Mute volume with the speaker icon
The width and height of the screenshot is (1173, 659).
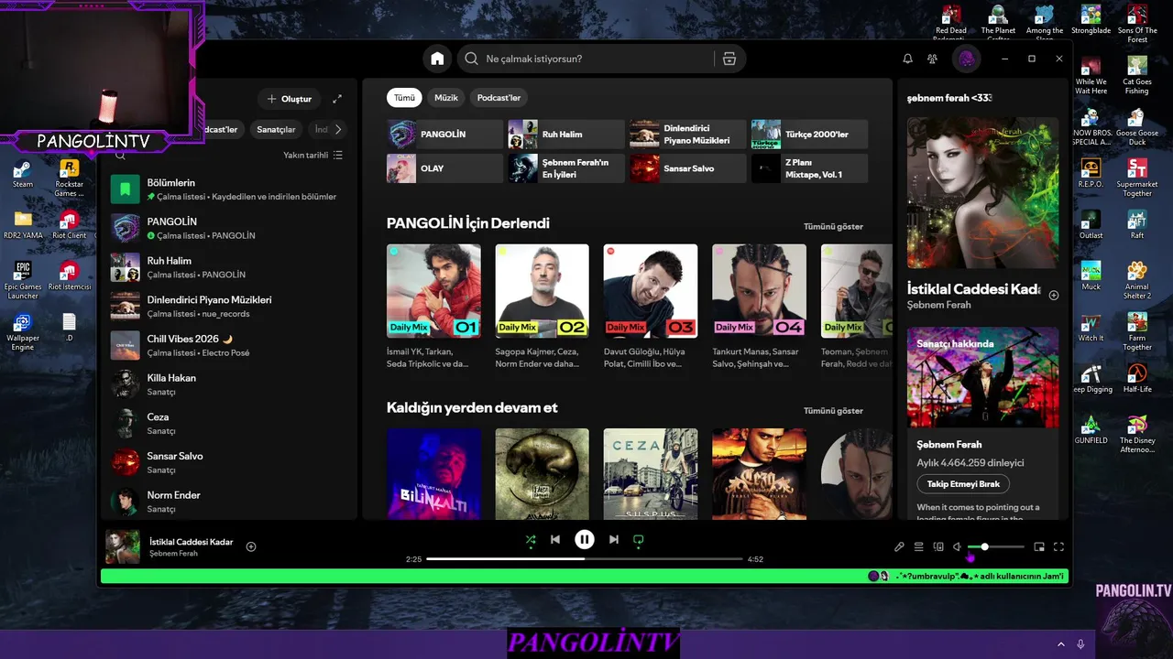(958, 546)
